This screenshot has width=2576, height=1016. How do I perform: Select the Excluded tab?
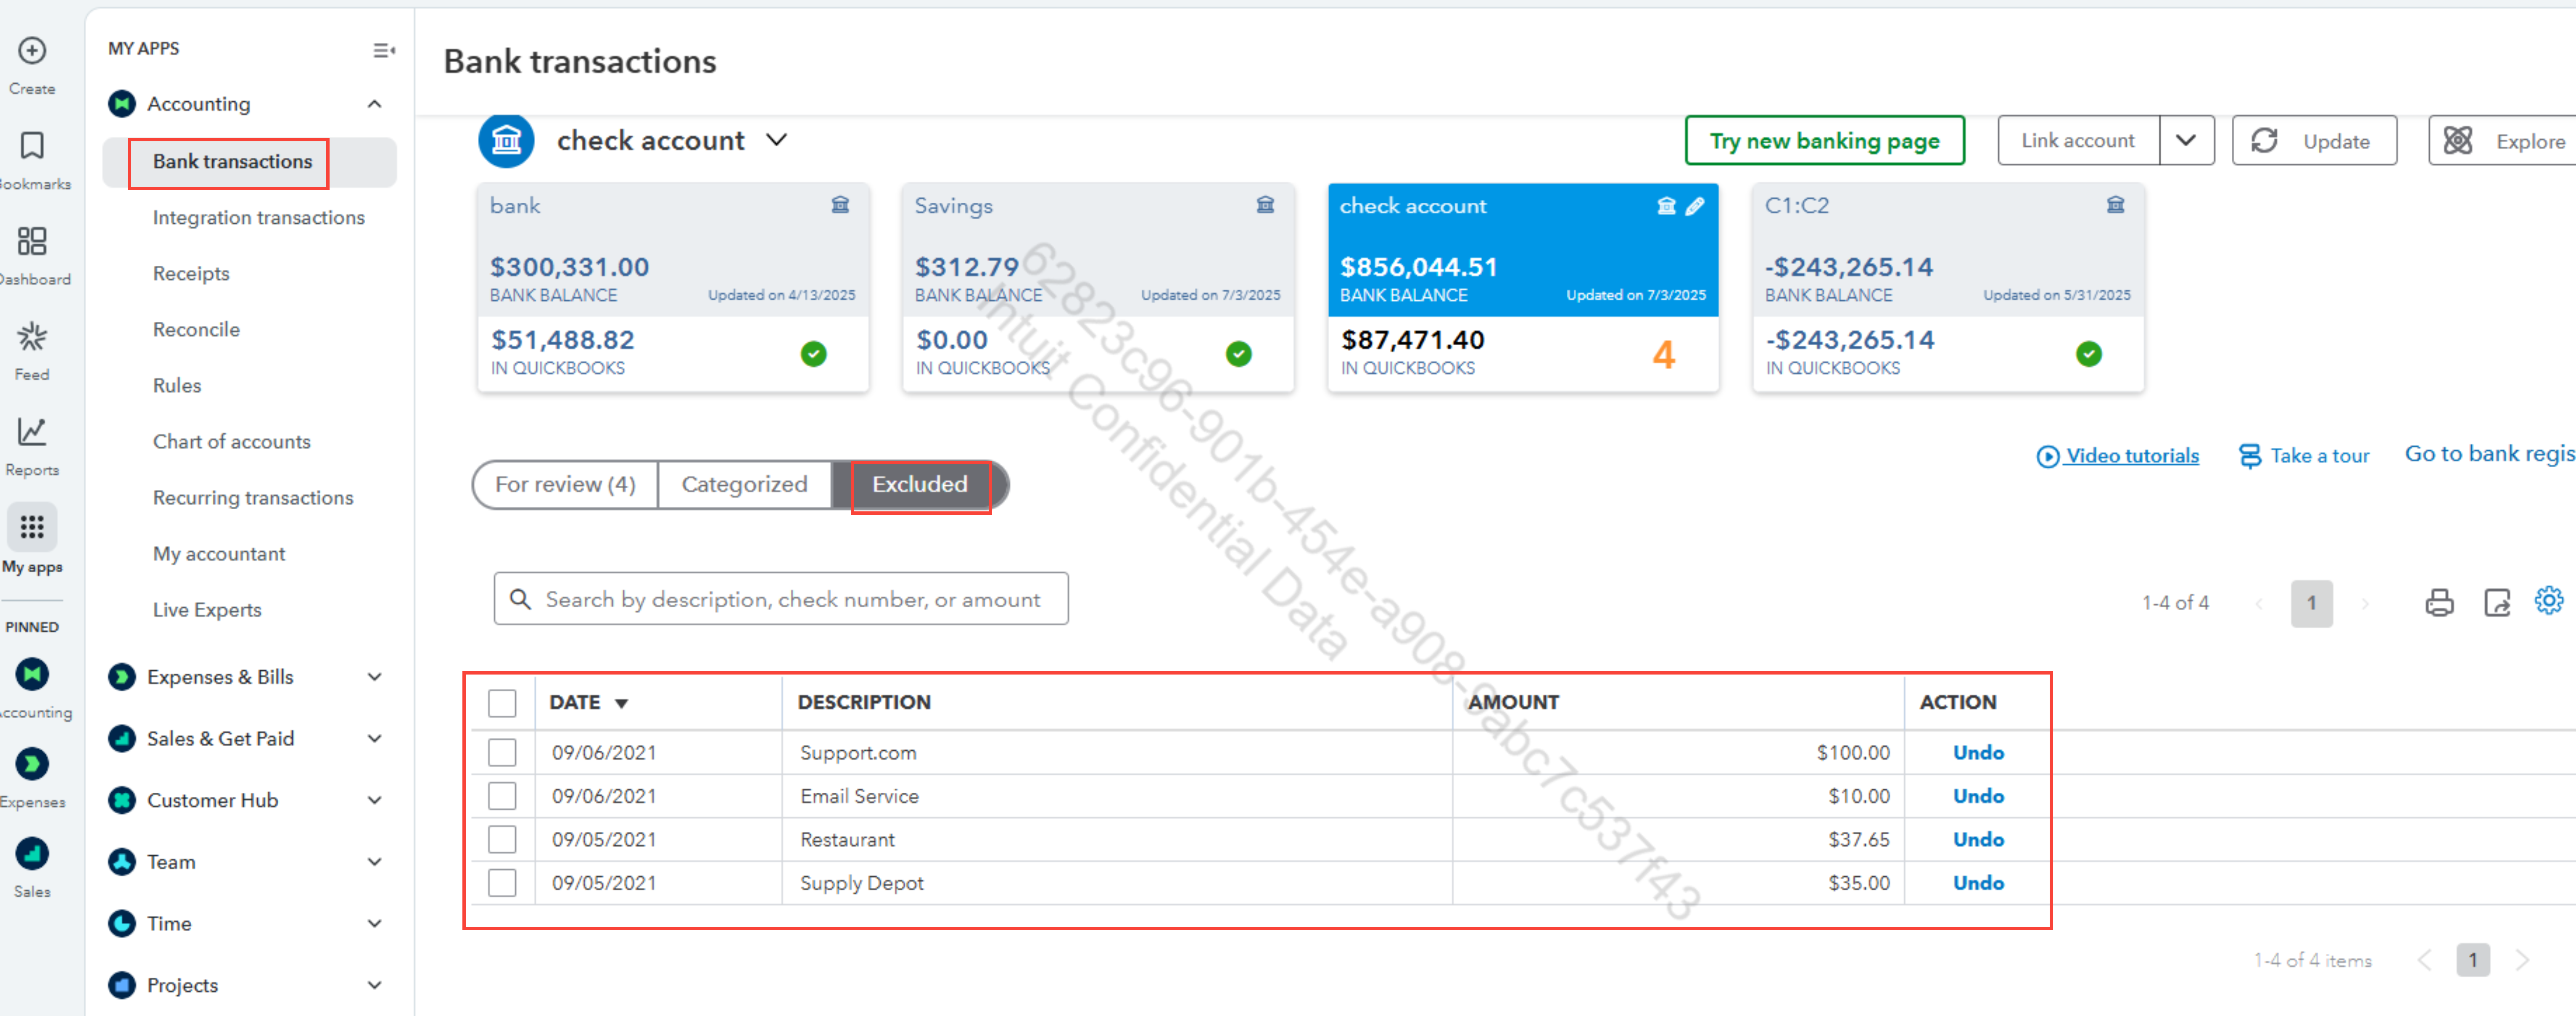(x=920, y=485)
